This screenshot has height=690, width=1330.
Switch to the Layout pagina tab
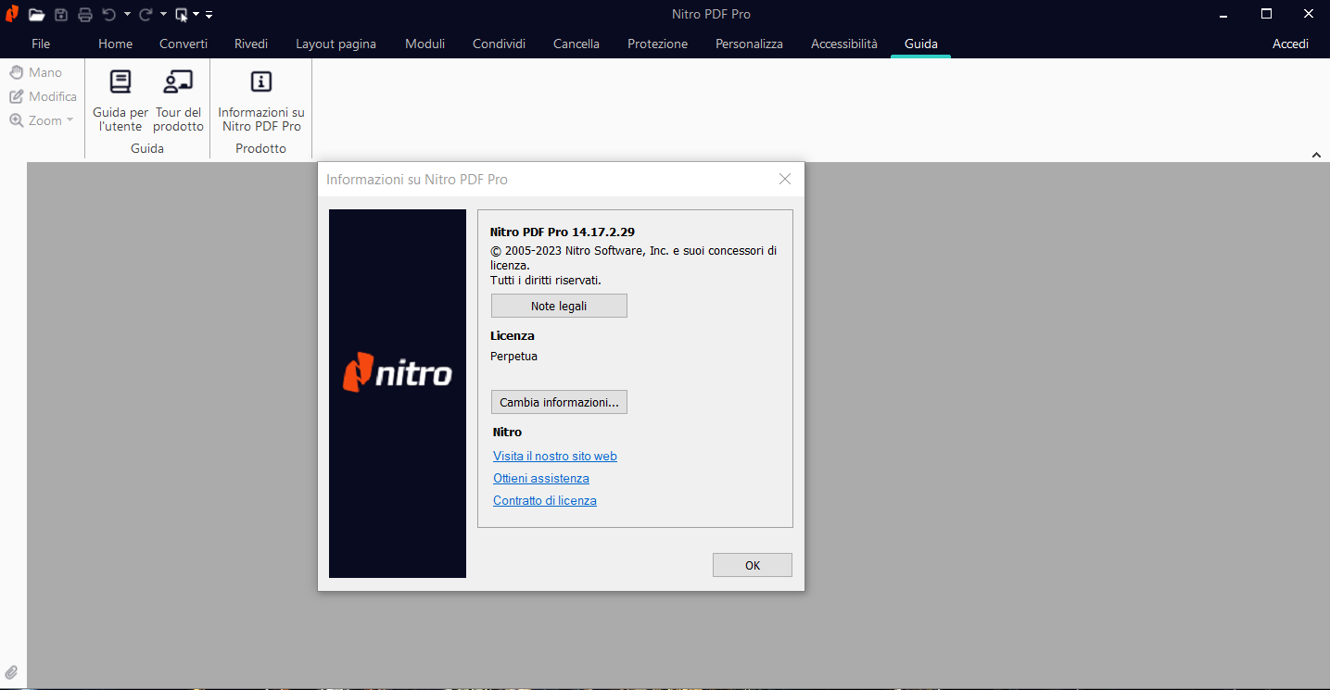click(x=336, y=44)
